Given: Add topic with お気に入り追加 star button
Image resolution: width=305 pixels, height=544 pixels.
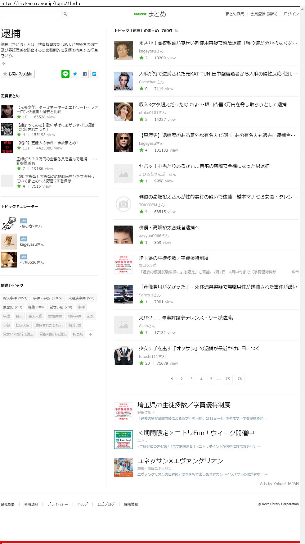Looking at the screenshot, I should pyautogui.click(x=18, y=74).
